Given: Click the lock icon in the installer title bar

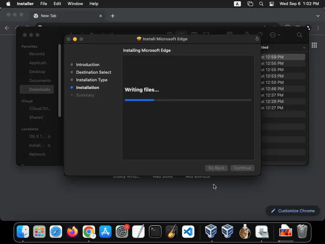Looking at the screenshot, I should tap(257, 38).
